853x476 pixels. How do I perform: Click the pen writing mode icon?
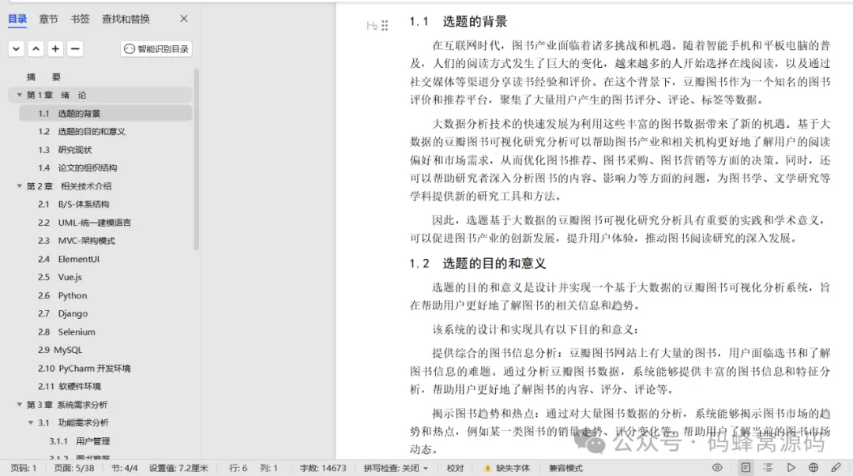[x=836, y=468]
